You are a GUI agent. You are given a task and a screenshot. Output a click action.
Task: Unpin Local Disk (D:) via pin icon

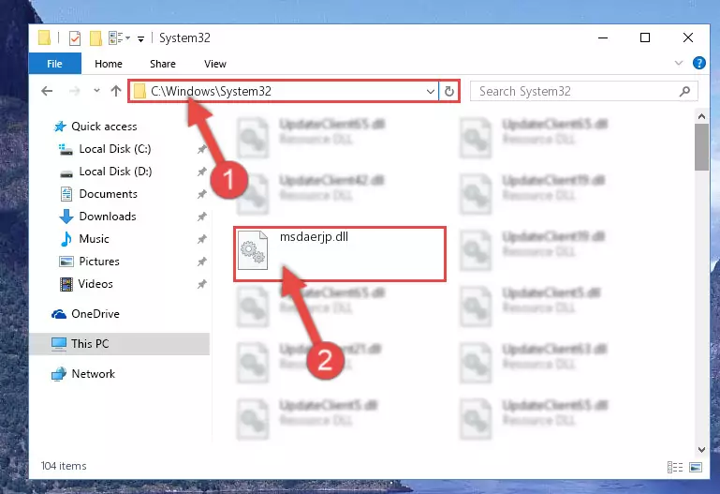click(x=201, y=172)
